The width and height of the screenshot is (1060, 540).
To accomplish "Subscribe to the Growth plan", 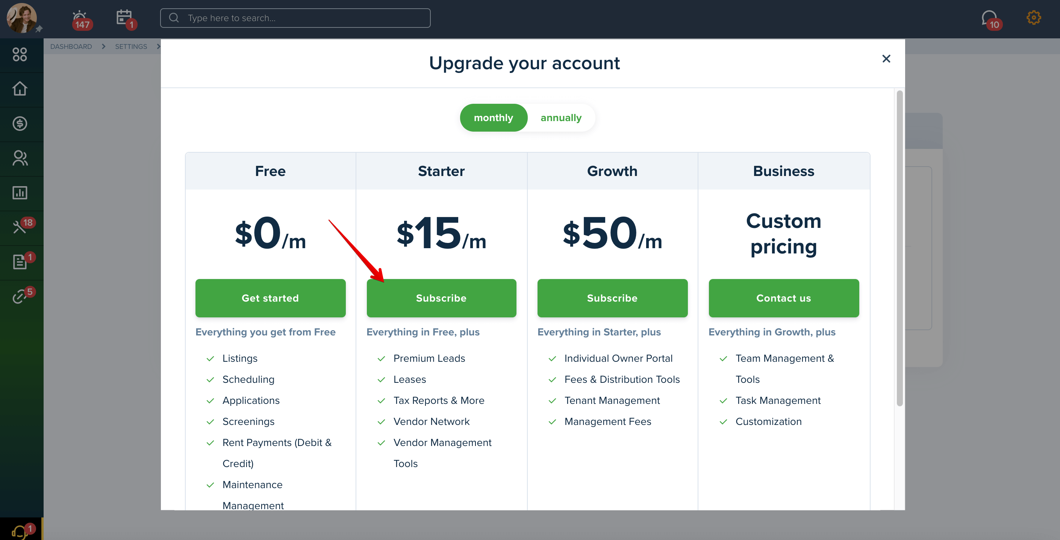I will click(x=612, y=298).
